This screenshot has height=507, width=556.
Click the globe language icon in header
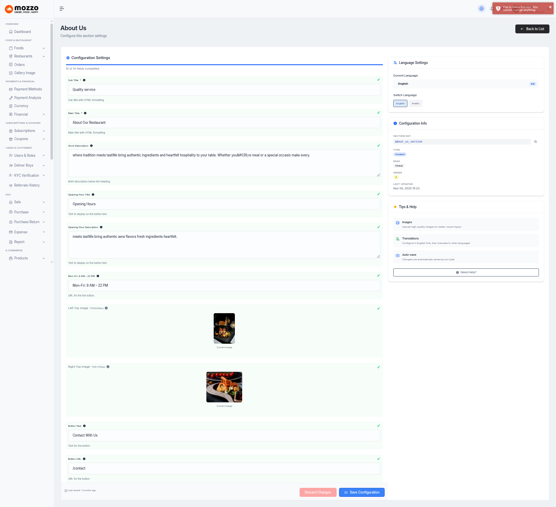tap(482, 9)
